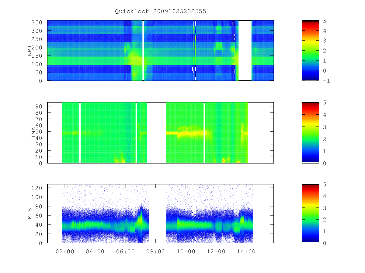This screenshot has height=273, width=365.
Task: Click the 14:00 time axis label
Action: pos(246,251)
